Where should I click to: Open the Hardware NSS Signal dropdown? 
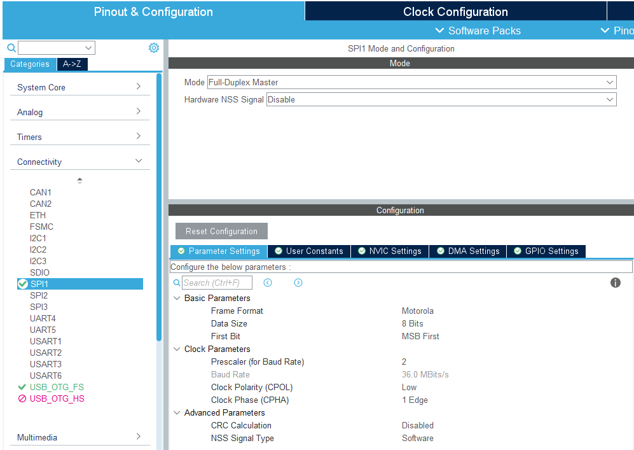[x=441, y=99]
